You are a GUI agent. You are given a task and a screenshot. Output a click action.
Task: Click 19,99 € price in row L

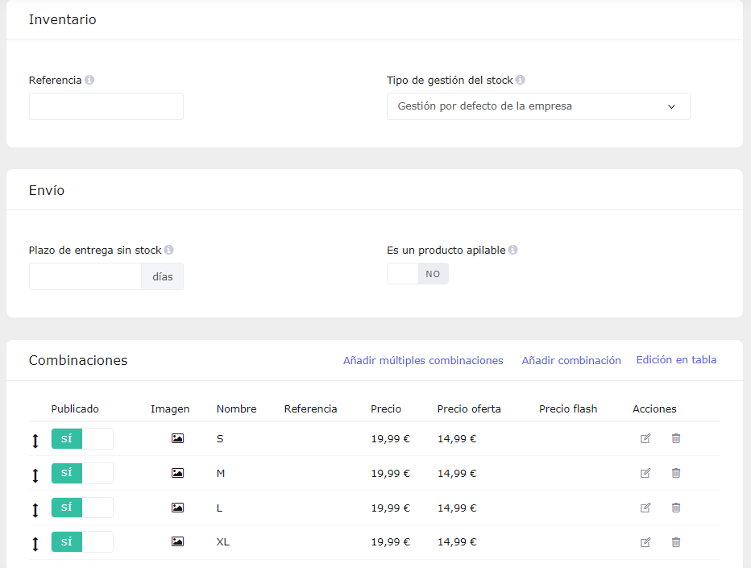click(x=390, y=508)
